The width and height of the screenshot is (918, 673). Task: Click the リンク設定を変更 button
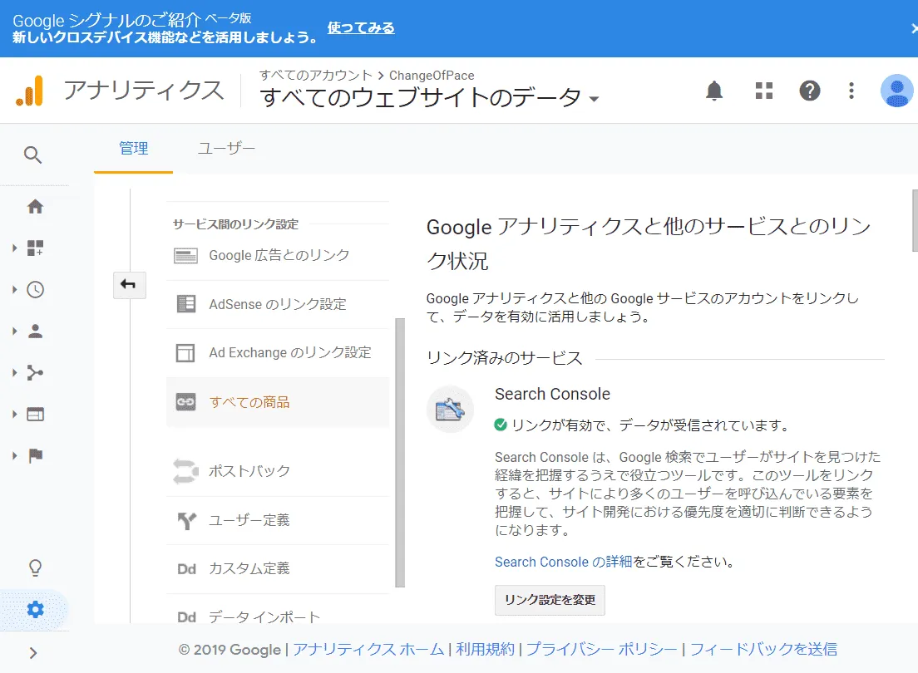coord(550,600)
